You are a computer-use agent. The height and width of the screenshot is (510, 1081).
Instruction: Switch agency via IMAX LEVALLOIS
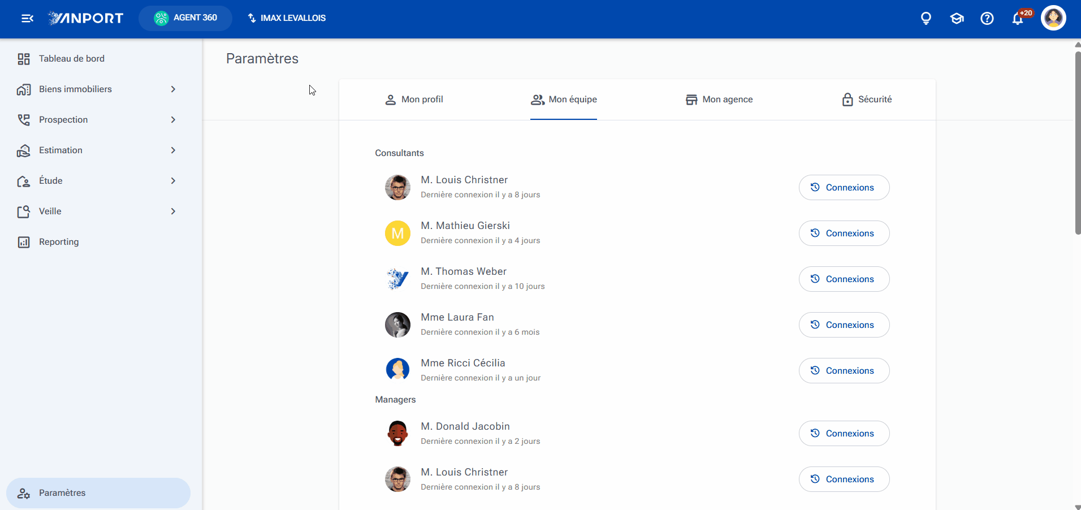coord(287,18)
